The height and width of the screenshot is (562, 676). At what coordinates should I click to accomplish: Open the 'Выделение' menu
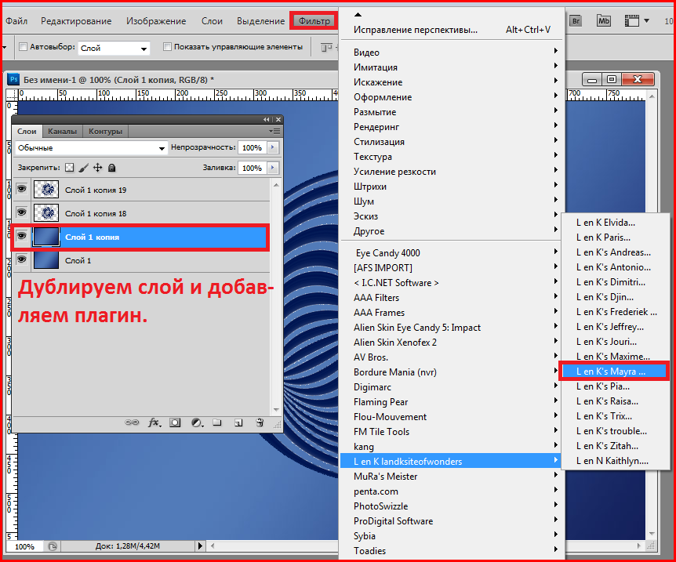(261, 20)
